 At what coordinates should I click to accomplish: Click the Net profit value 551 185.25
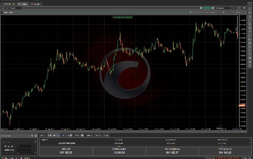(66, 153)
